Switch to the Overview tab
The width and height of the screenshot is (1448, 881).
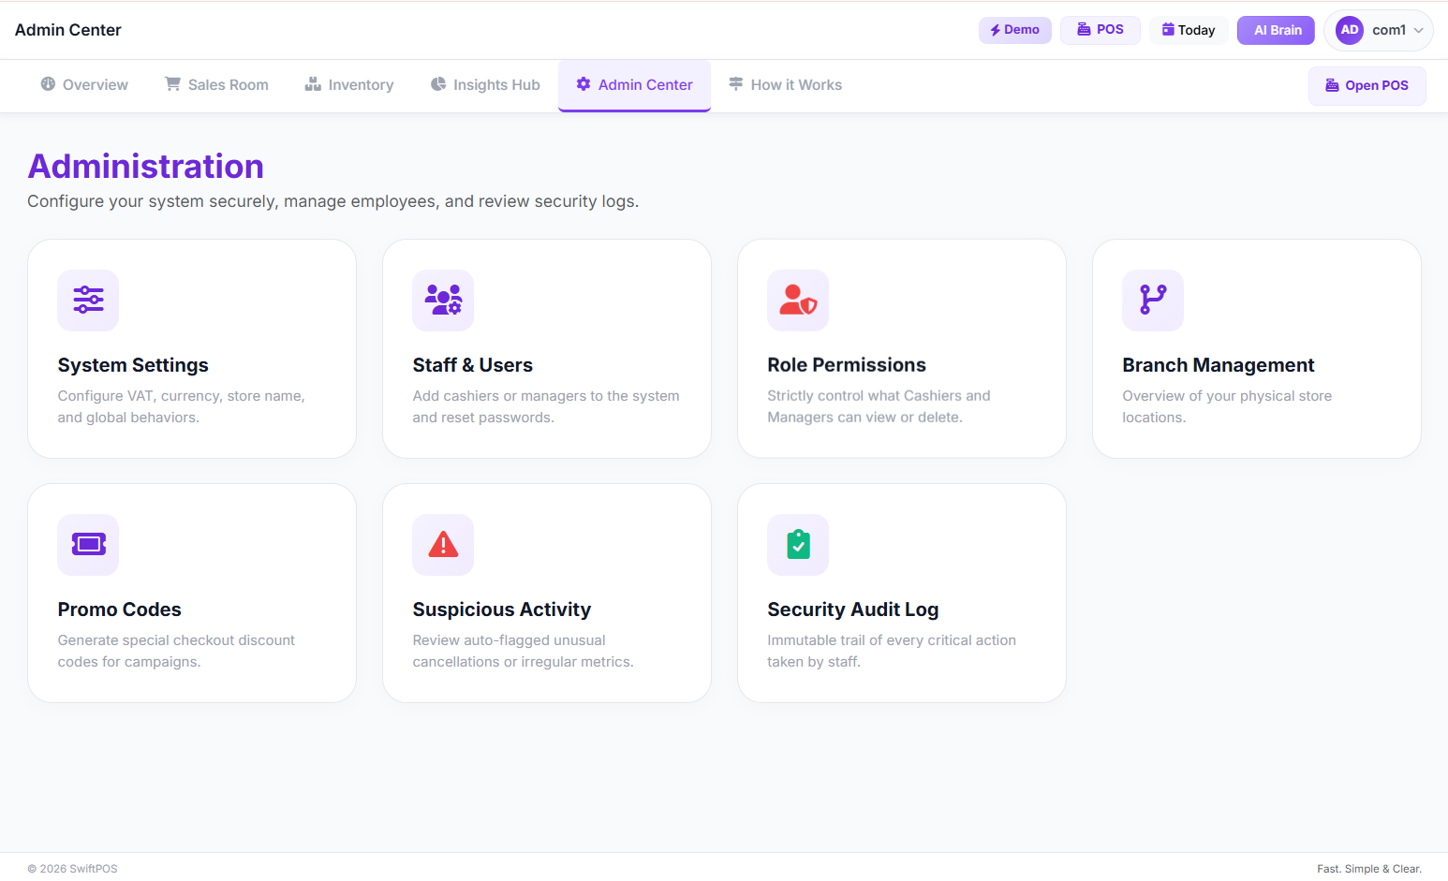click(x=84, y=85)
